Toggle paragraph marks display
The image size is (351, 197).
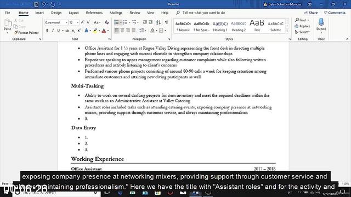[x=166, y=22]
